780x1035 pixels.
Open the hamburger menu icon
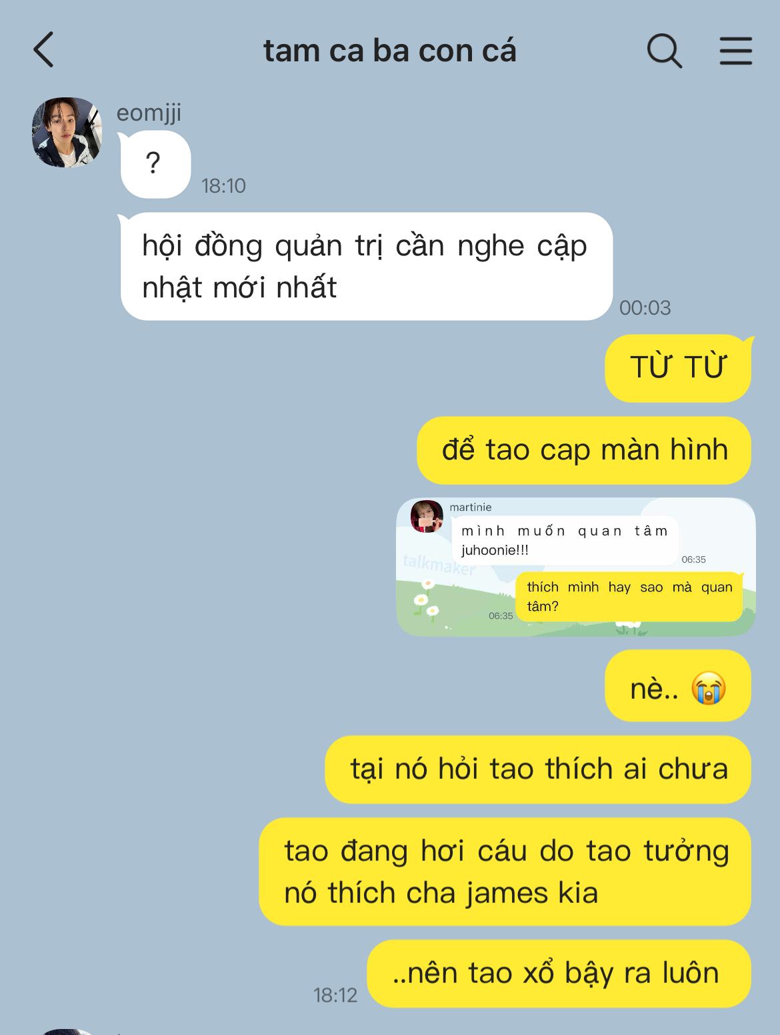[x=735, y=51]
